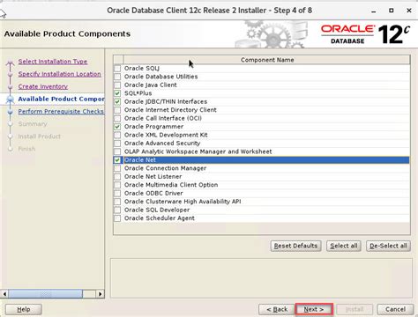Select the Oracle ODBC Driver row text

153,194
